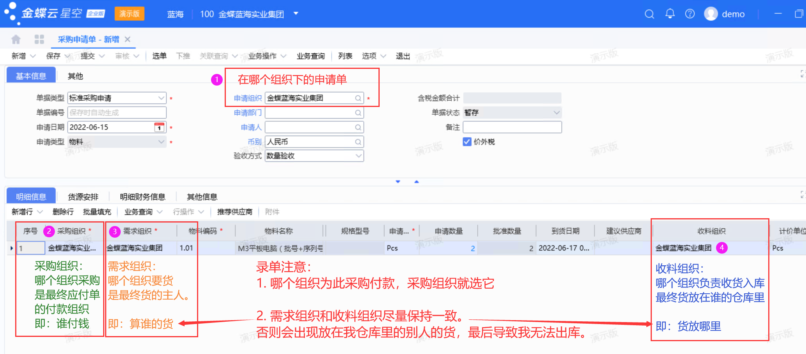Collapse header section with up arrow
The height and width of the screenshot is (354, 806).
417,182
